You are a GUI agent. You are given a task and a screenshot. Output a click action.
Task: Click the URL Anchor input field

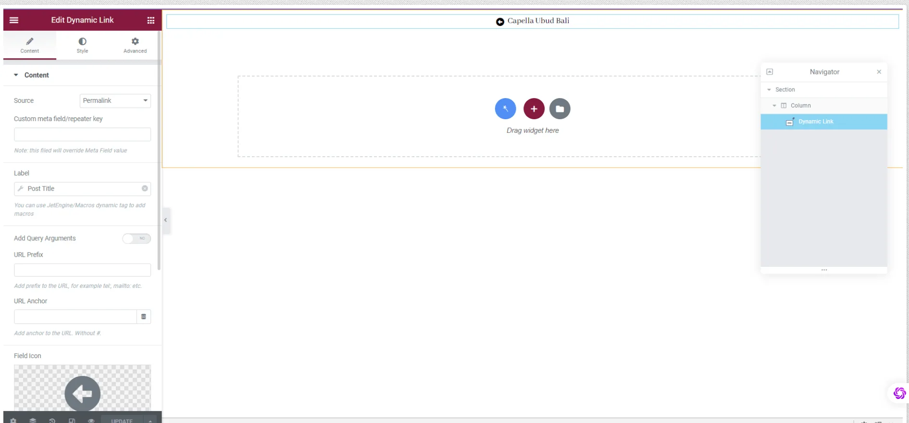click(75, 316)
